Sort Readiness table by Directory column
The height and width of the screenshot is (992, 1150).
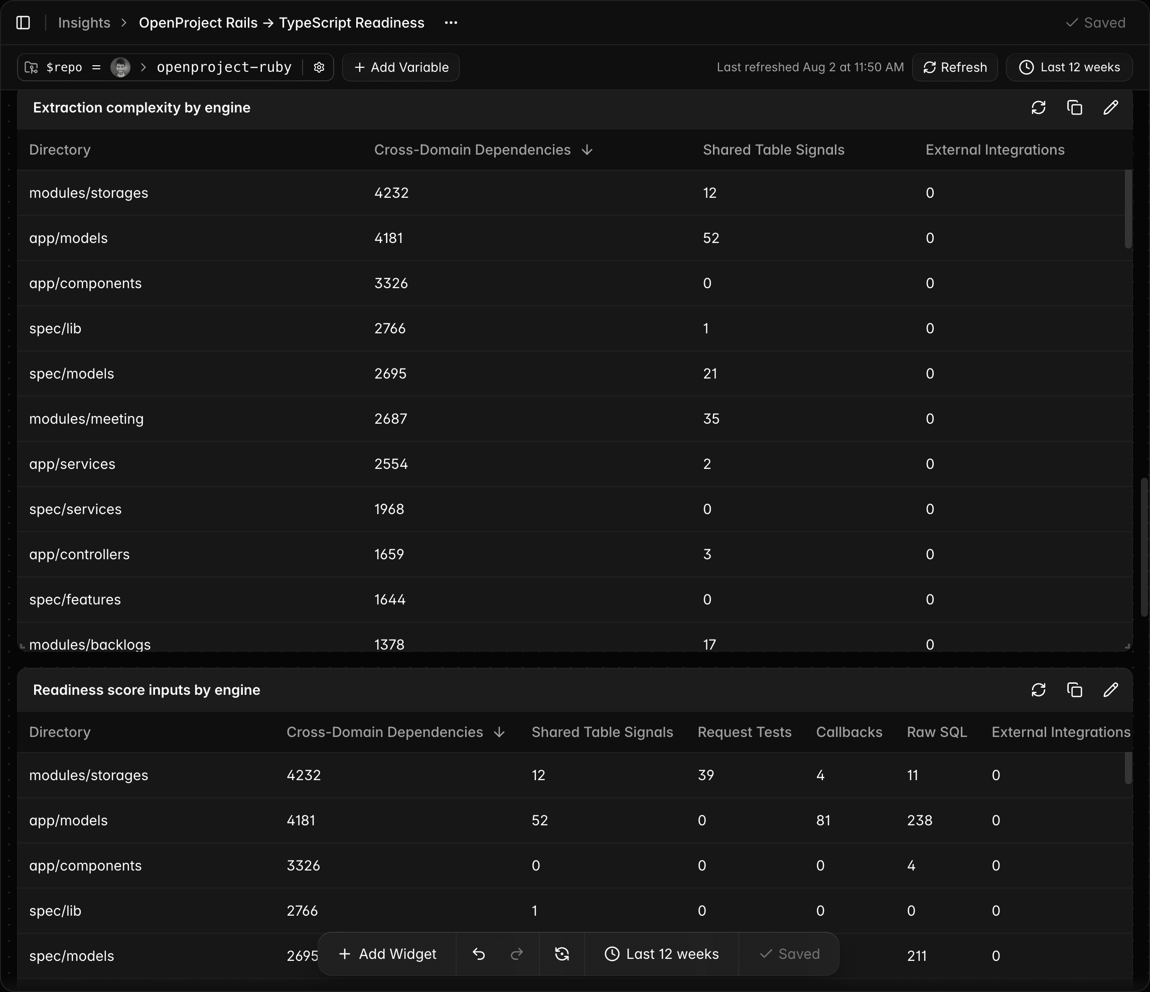click(x=60, y=732)
